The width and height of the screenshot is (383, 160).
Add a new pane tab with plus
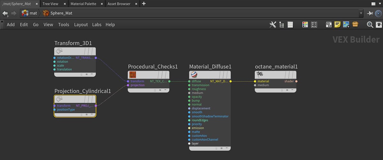(144, 4)
